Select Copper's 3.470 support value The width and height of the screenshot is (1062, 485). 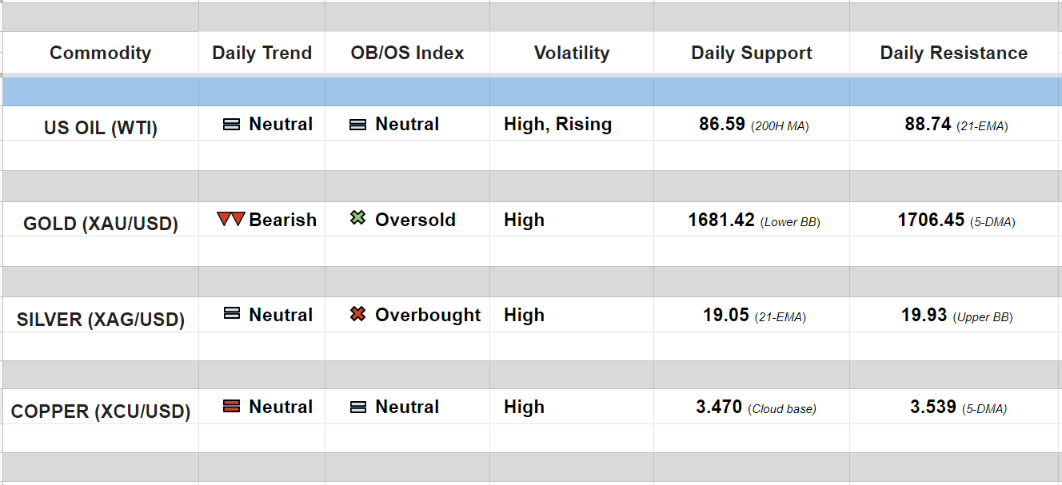pos(719,407)
